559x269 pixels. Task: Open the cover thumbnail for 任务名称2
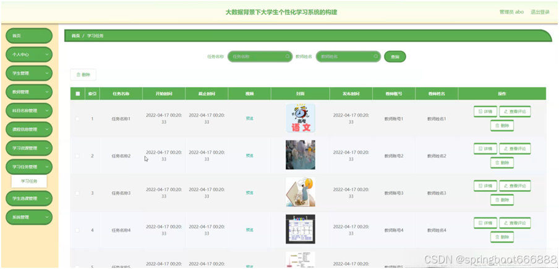pos(301,155)
